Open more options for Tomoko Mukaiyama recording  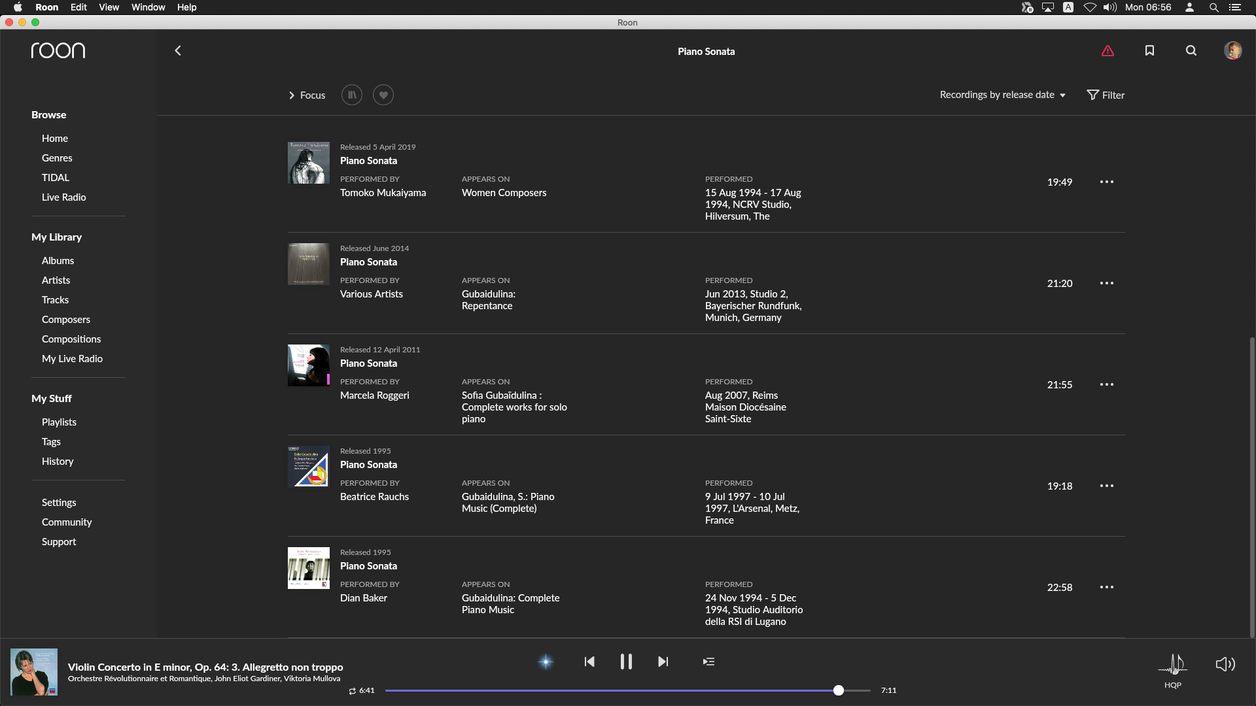tap(1107, 182)
